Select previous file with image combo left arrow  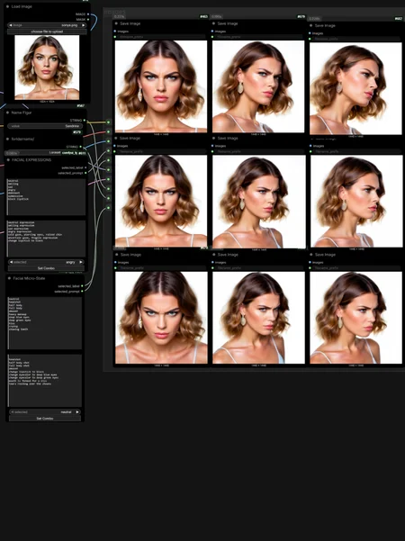point(10,25)
